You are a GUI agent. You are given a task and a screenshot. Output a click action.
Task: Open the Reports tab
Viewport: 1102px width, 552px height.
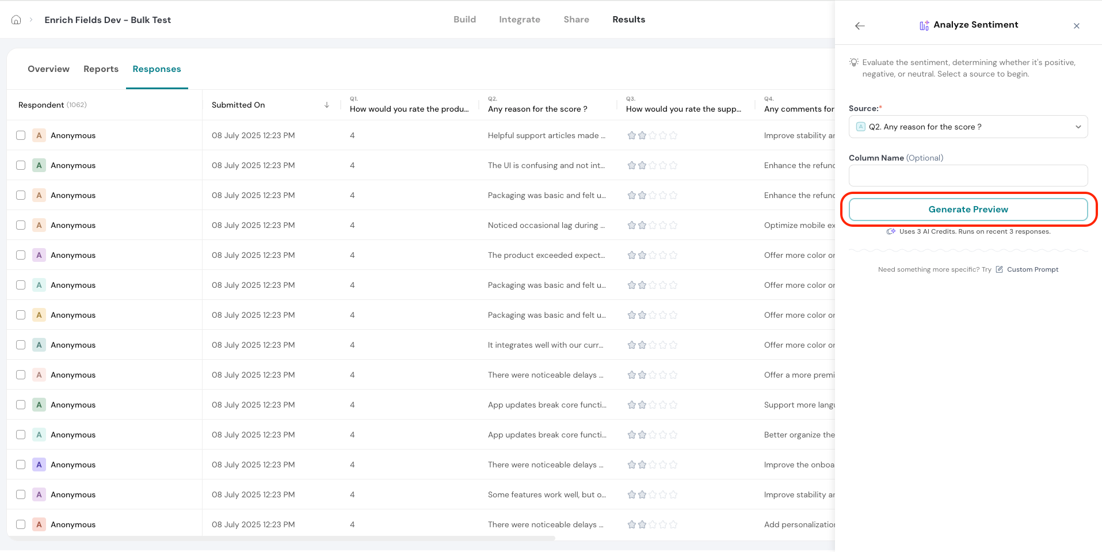click(x=101, y=69)
